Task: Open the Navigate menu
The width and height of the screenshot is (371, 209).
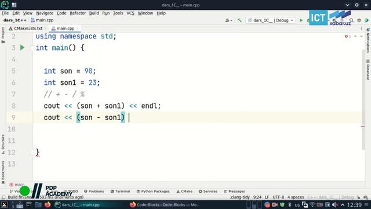Action: click(x=45, y=13)
